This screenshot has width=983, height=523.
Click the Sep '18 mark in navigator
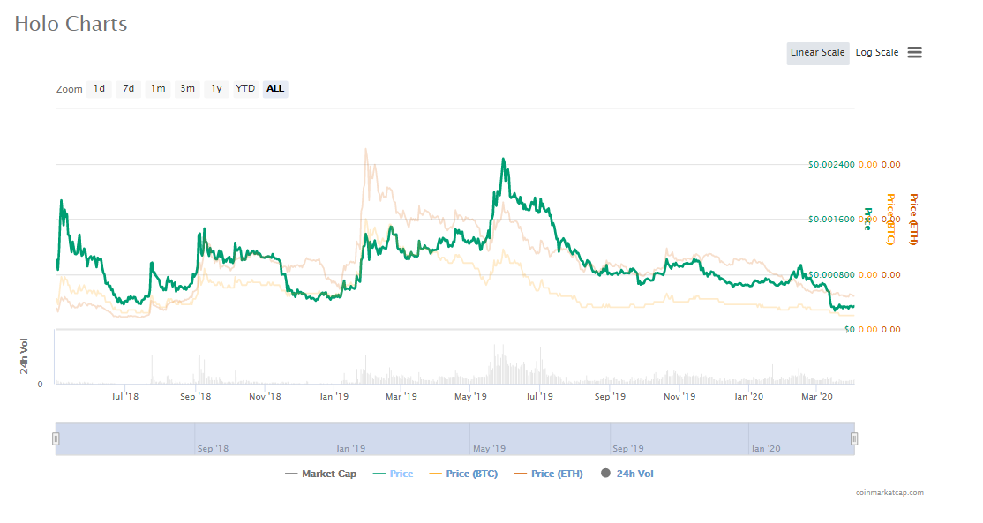click(214, 449)
